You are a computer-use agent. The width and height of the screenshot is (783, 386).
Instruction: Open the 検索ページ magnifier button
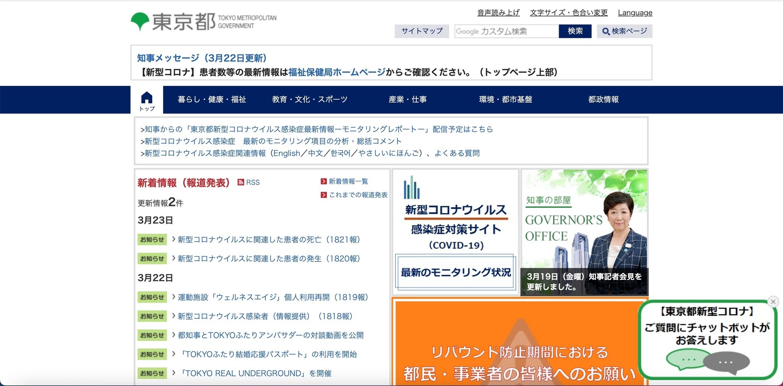point(624,31)
